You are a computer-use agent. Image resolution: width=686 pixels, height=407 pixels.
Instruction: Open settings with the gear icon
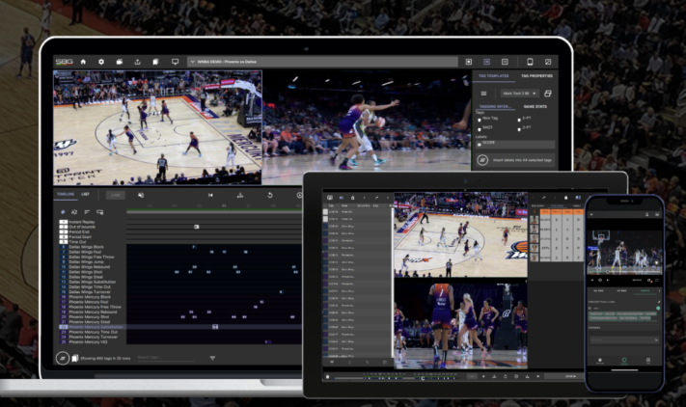101,62
